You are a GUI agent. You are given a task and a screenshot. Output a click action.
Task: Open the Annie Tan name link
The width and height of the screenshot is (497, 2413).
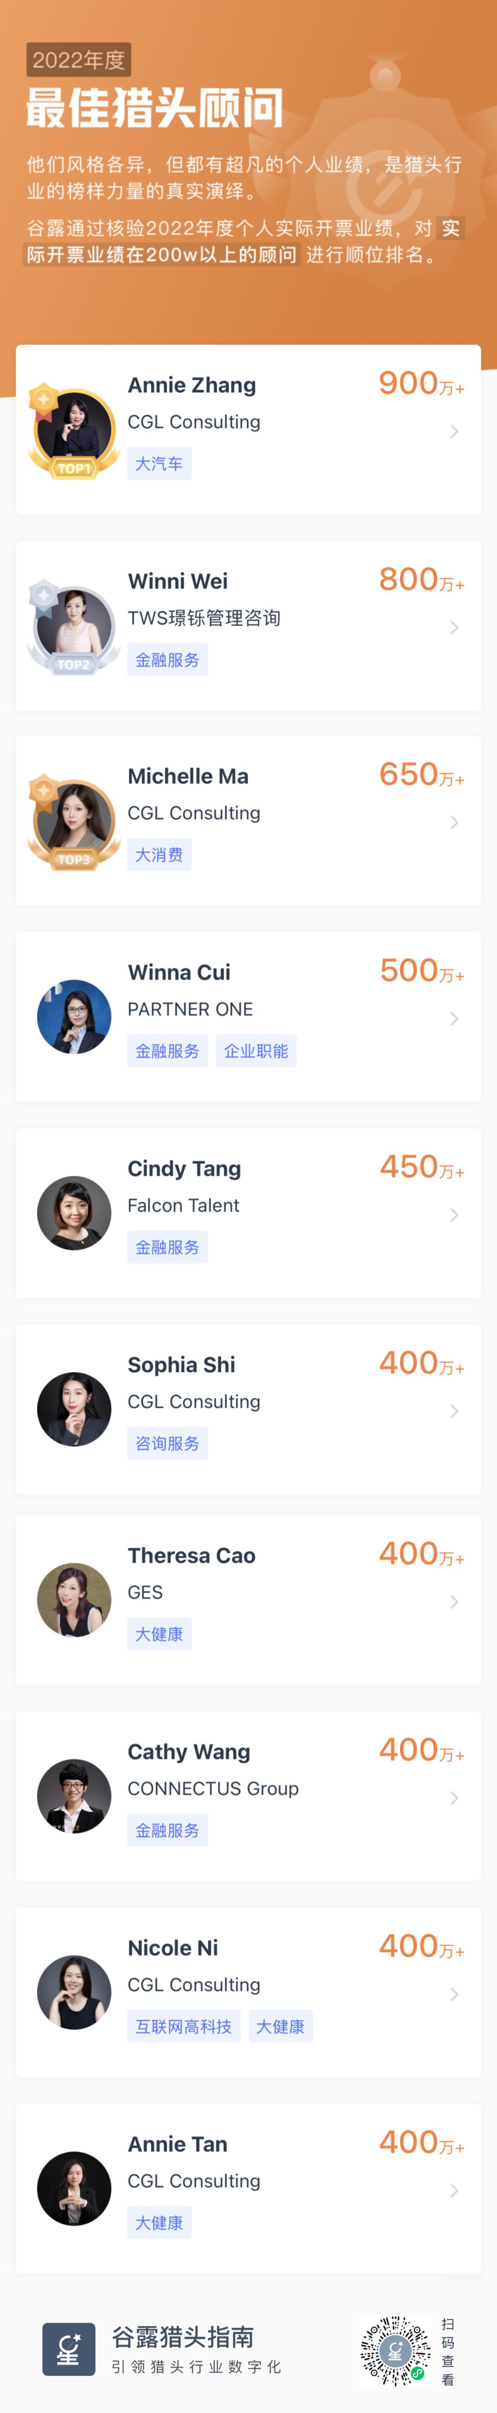point(178,2143)
